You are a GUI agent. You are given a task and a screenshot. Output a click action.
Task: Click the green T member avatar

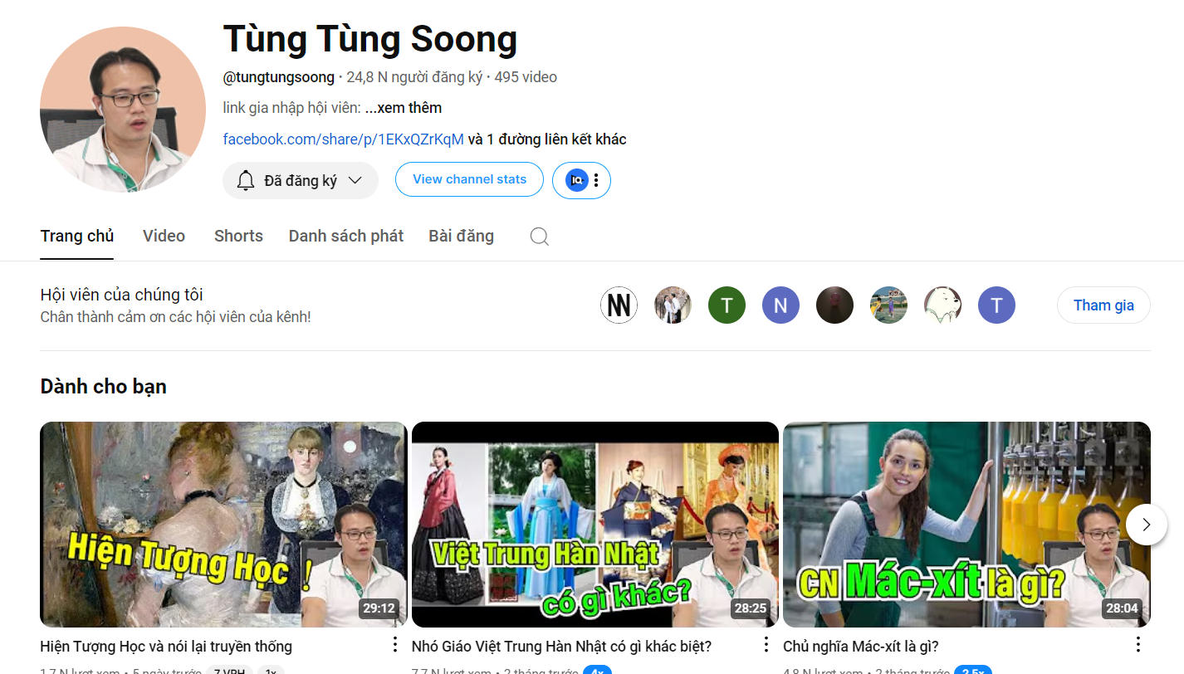point(727,305)
